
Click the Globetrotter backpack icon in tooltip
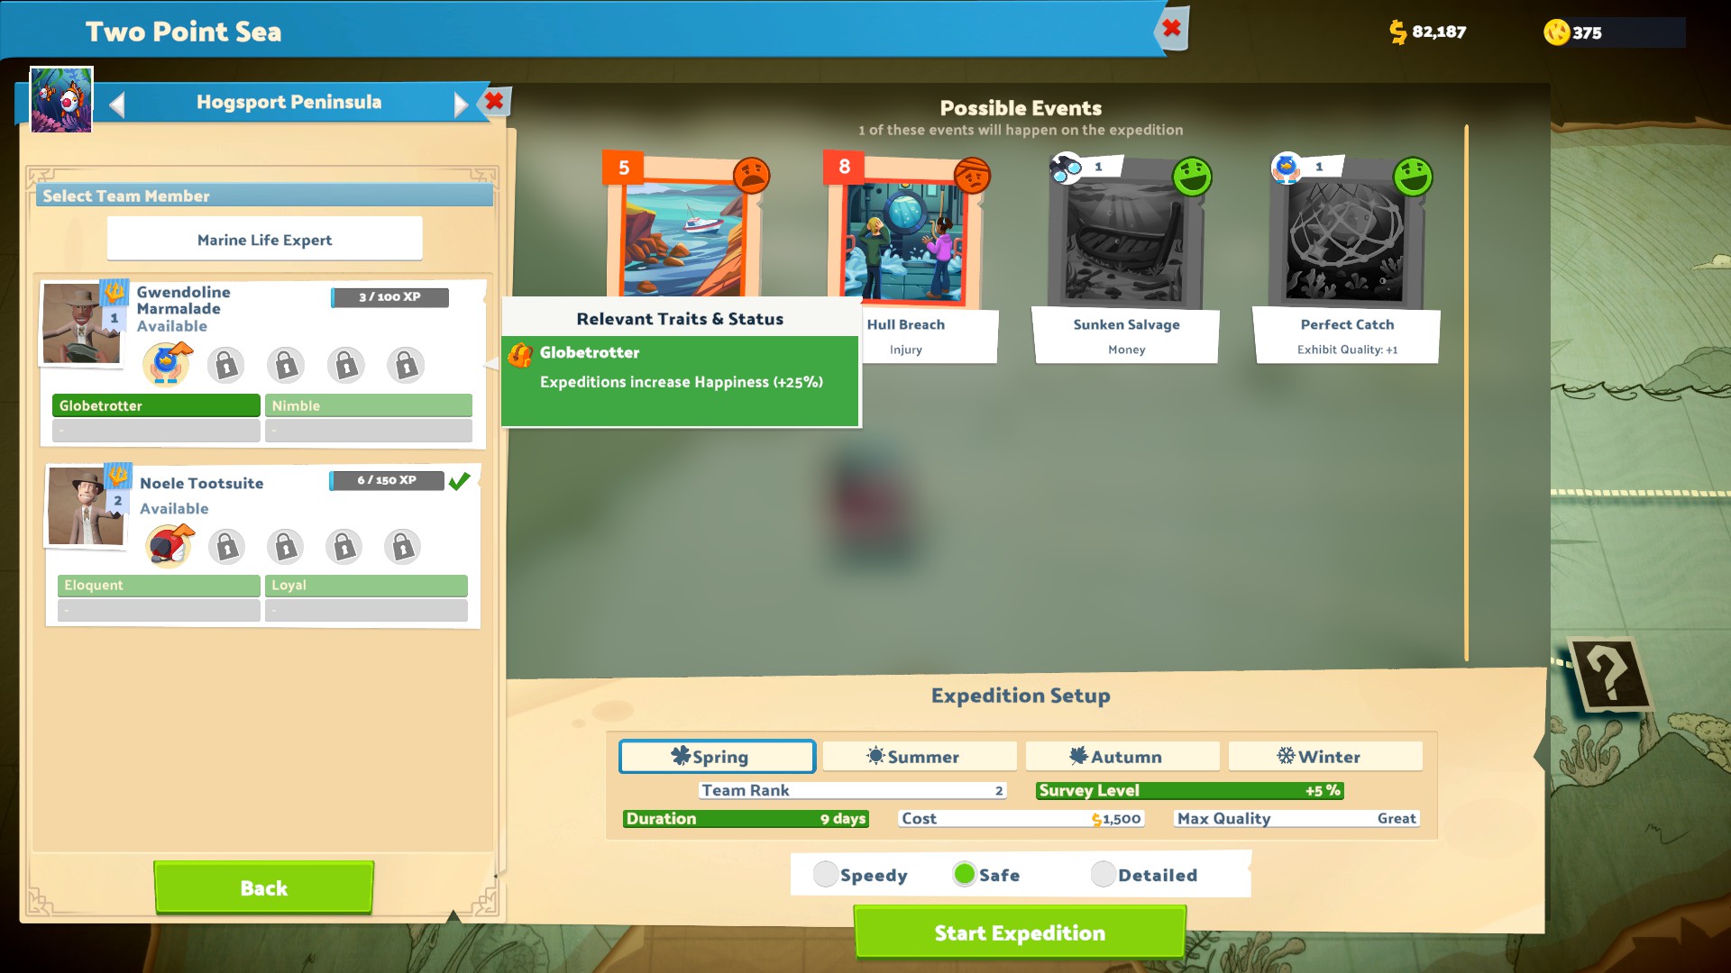click(x=520, y=355)
